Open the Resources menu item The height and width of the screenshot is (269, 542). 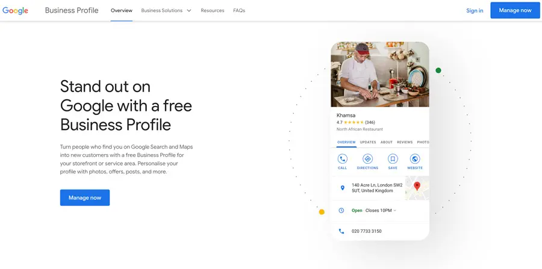(212, 11)
